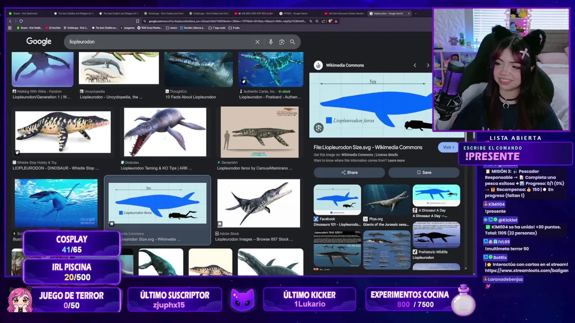Click the EXPERIMENTOS COCINA 800/7500 goal
Image resolution: width=575 pixels, height=323 pixels.
(x=410, y=300)
